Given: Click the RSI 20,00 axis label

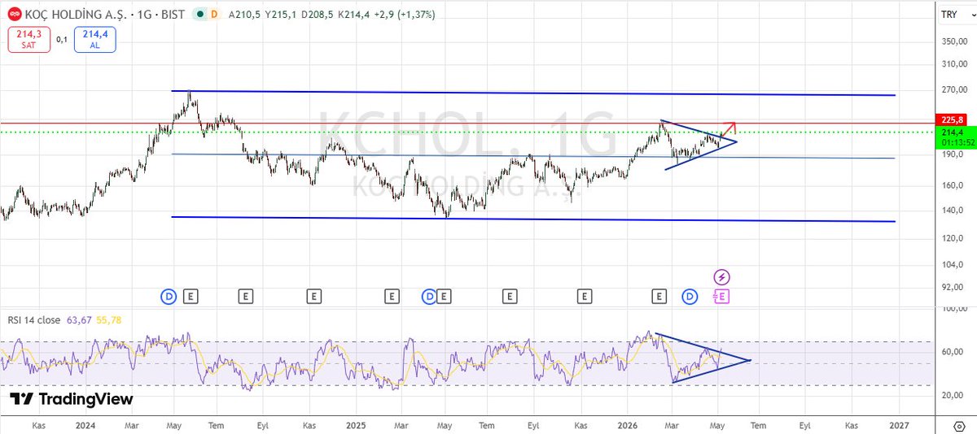Looking at the screenshot, I should [x=954, y=395].
